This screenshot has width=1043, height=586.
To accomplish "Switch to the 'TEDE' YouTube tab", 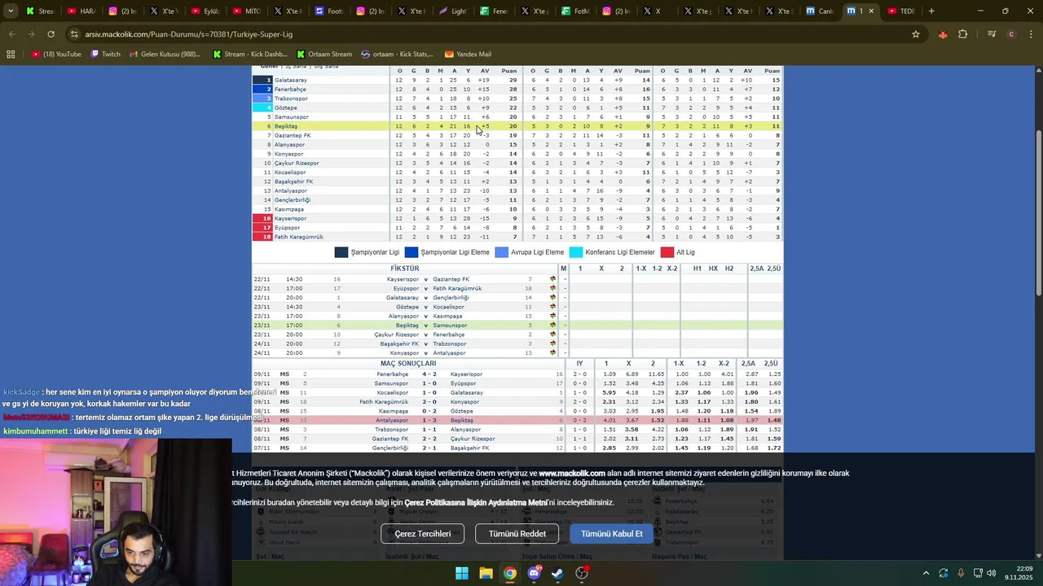I will [901, 11].
